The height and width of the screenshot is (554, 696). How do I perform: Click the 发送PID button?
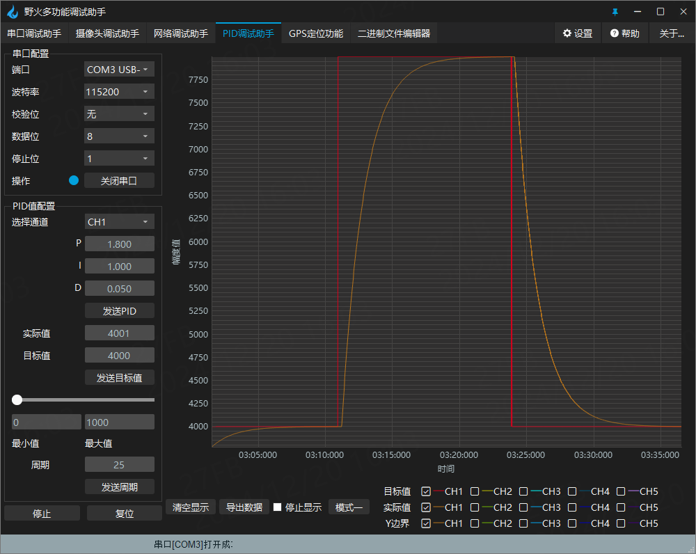tap(120, 310)
